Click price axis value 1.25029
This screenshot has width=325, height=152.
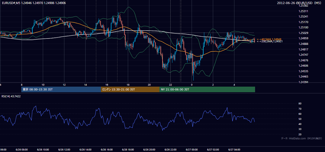pyautogui.click(x=303, y=33)
